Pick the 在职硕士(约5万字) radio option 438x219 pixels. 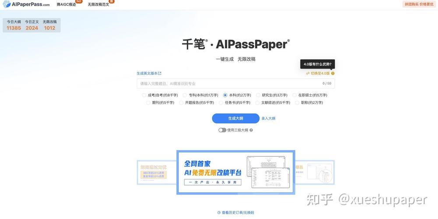coord(294,95)
